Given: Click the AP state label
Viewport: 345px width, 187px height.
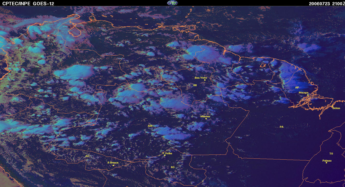Looking at the screenshot, I should tap(297, 88).
